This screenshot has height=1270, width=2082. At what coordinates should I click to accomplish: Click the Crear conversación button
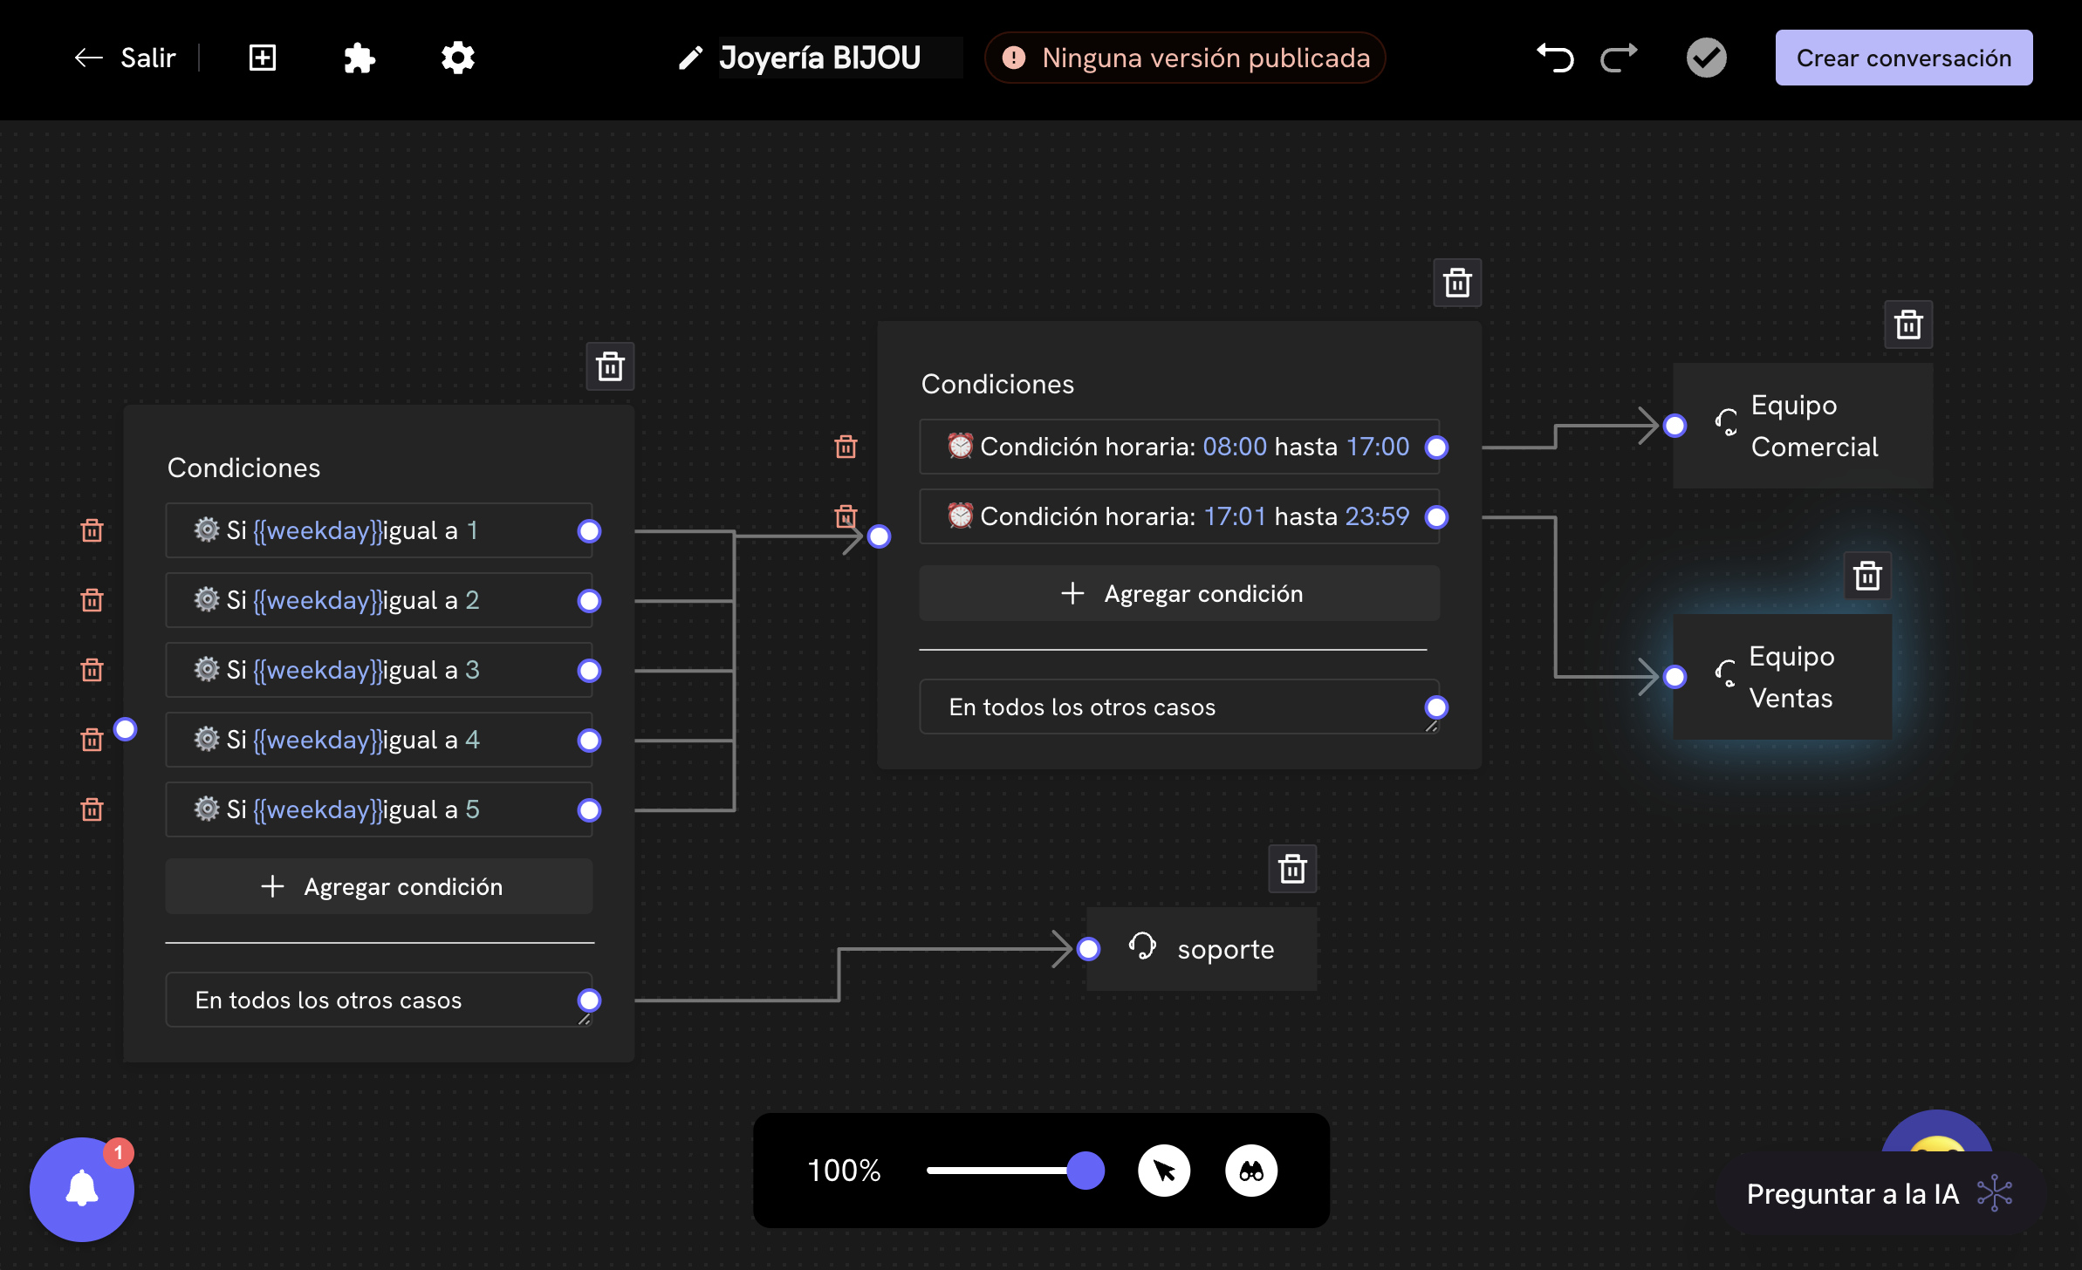tap(1903, 58)
